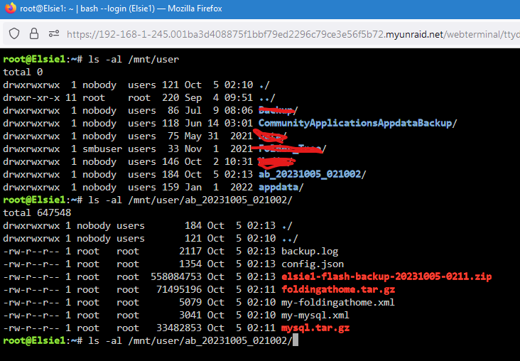520x361 pixels.
Task: Select the 'total 0' output line
Action: [x=23, y=72]
